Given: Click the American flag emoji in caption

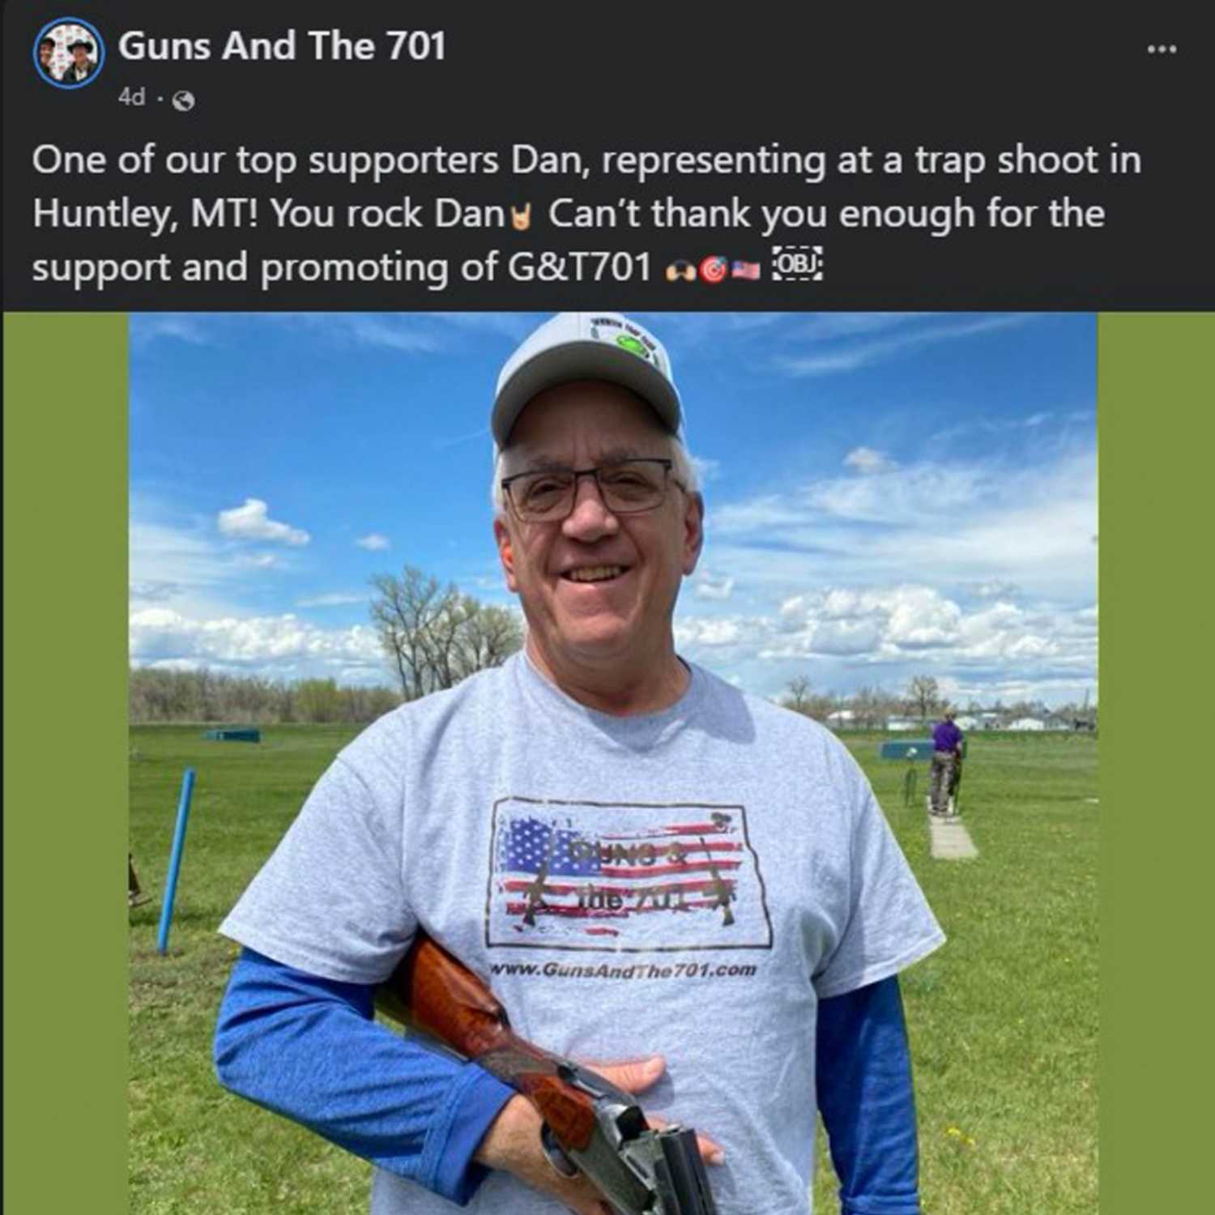Looking at the screenshot, I should (x=745, y=271).
